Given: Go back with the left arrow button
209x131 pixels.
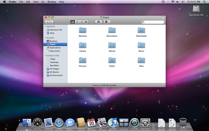Looking at the screenshot, I should pyautogui.click(x=47, y=22).
